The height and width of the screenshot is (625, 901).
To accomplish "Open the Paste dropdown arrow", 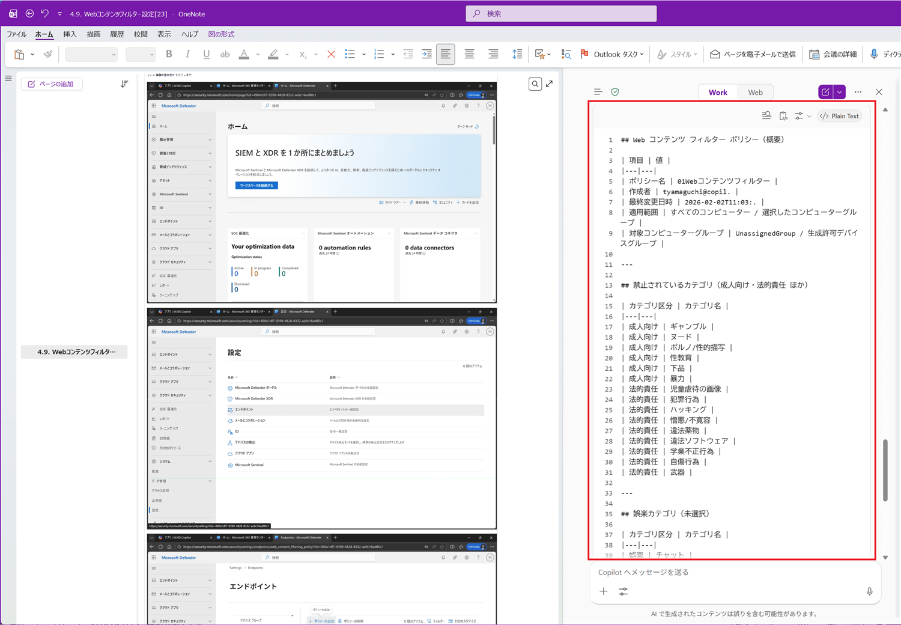I will 32,55.
